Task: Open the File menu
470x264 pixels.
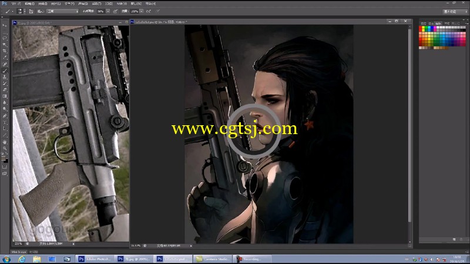Action: point(16,4)
